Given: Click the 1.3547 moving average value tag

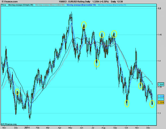Looking at the screenshot, I should [x=161, y=85].
